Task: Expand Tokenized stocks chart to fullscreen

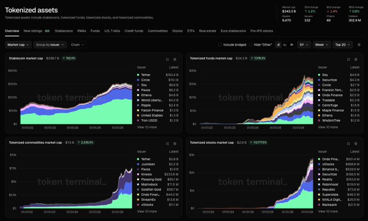Action: click(348, 144)
